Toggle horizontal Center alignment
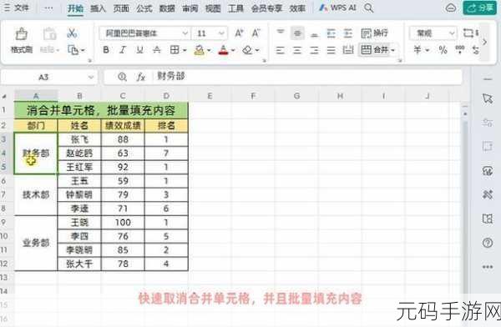Viewport: 501px width, 327px height. pyautogui.click(x=297, y=50)
